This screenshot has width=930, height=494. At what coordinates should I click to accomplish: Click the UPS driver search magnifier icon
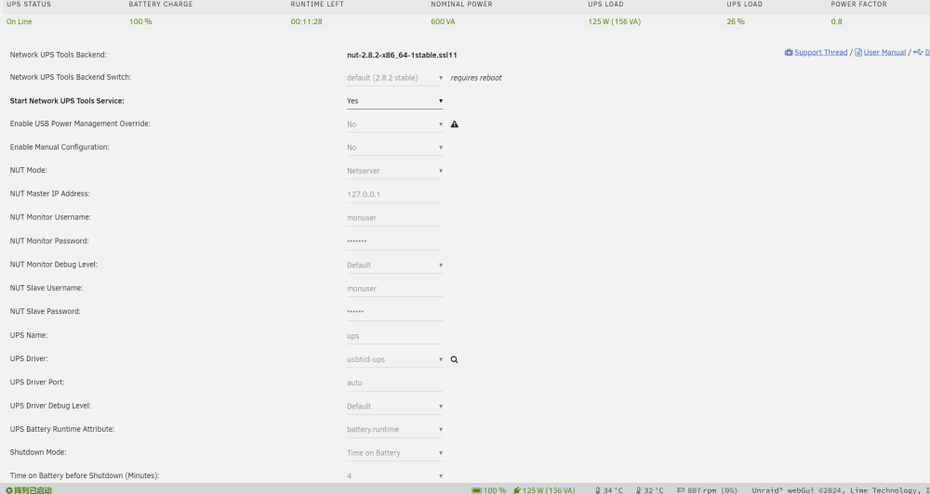click(x=455, y=359)
